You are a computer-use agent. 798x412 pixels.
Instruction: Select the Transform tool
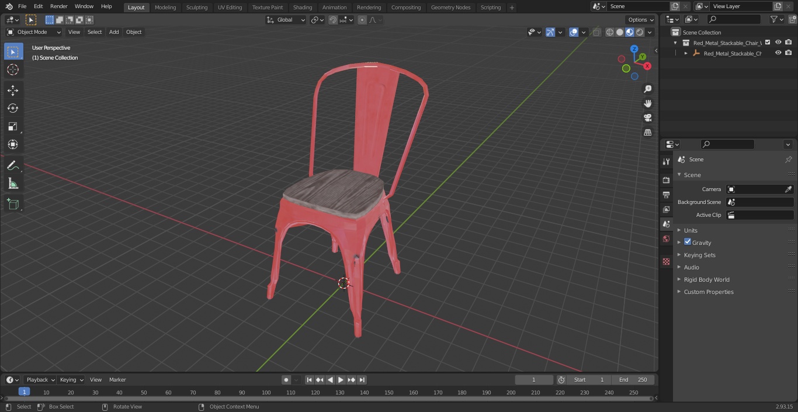coord(13,144)
